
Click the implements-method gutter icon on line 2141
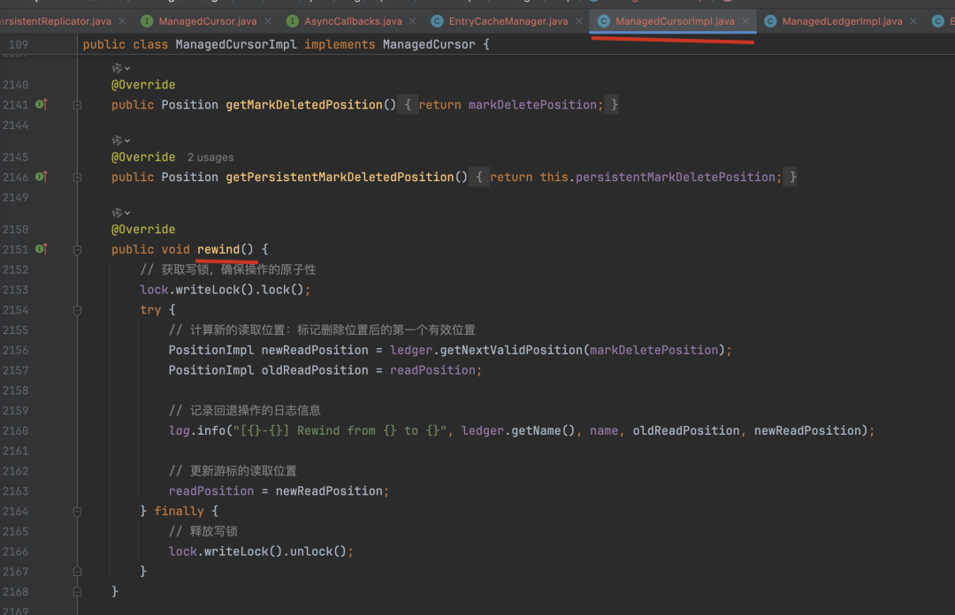pos(42,105)
